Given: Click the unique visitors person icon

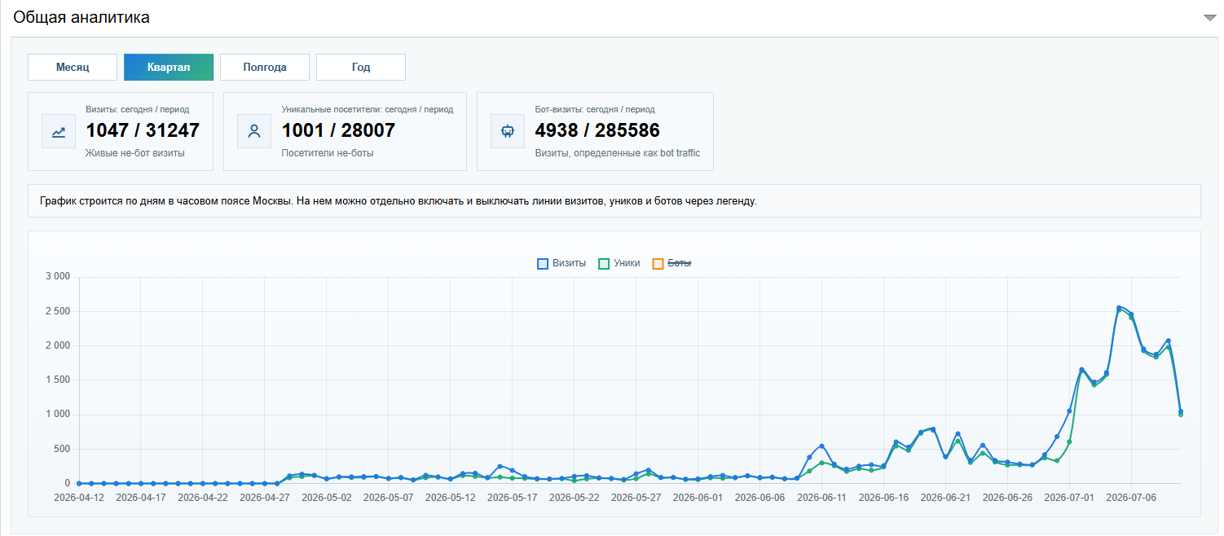Looking at the screenshot, I should point(254,131).
